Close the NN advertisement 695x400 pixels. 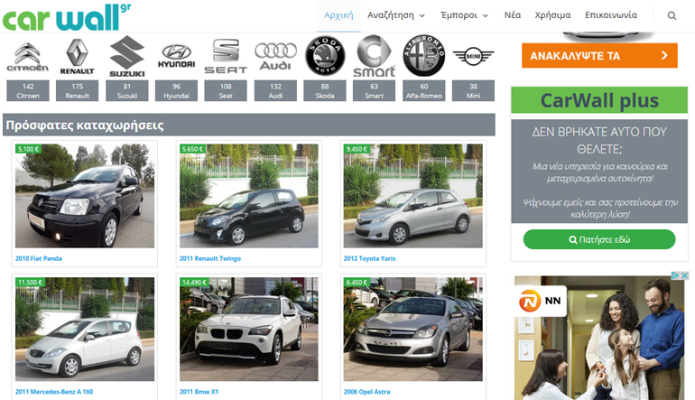click(683, 275)
